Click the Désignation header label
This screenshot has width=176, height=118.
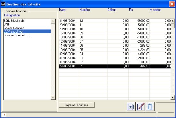[12, 15]
